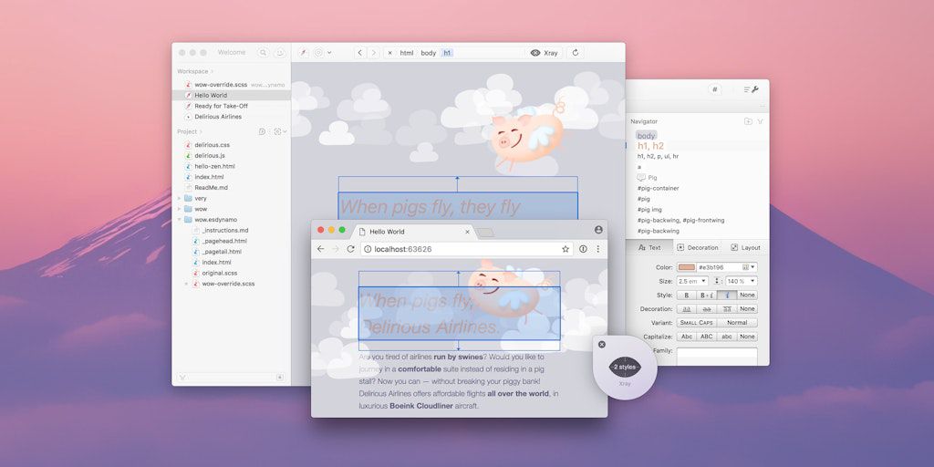This screenshot has width=934, height=467.
Task: Toggle underline decoration button
Action: click(686, 308)
